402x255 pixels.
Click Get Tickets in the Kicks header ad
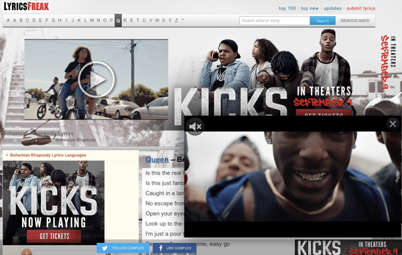324,112
